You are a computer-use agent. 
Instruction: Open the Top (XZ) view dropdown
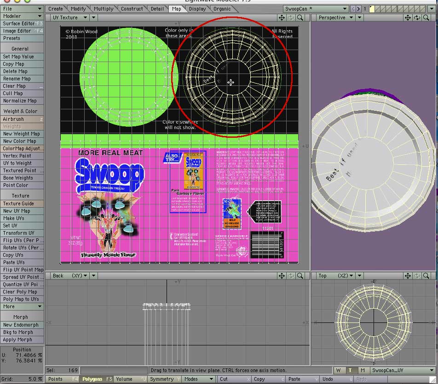pyautogui.click(x=336, y=276)
